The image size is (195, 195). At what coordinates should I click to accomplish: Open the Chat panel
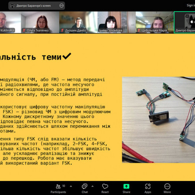point(85,188)
